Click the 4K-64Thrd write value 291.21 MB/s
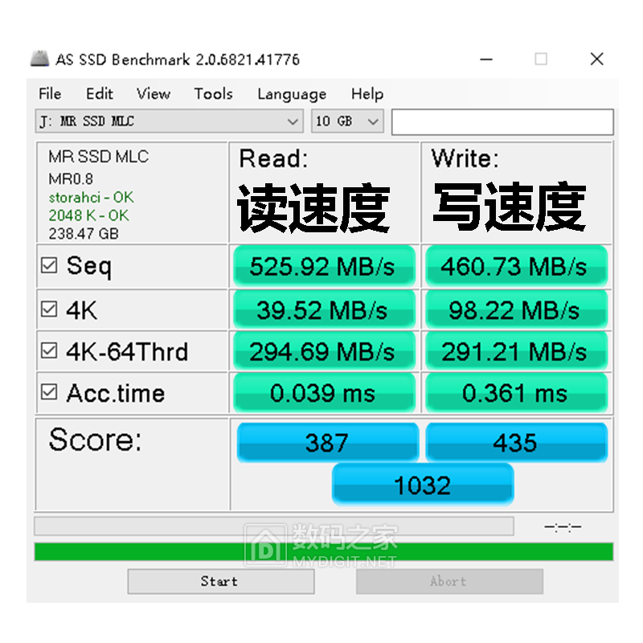This screenshot has width=643, height=643. [x=516, y=351]
